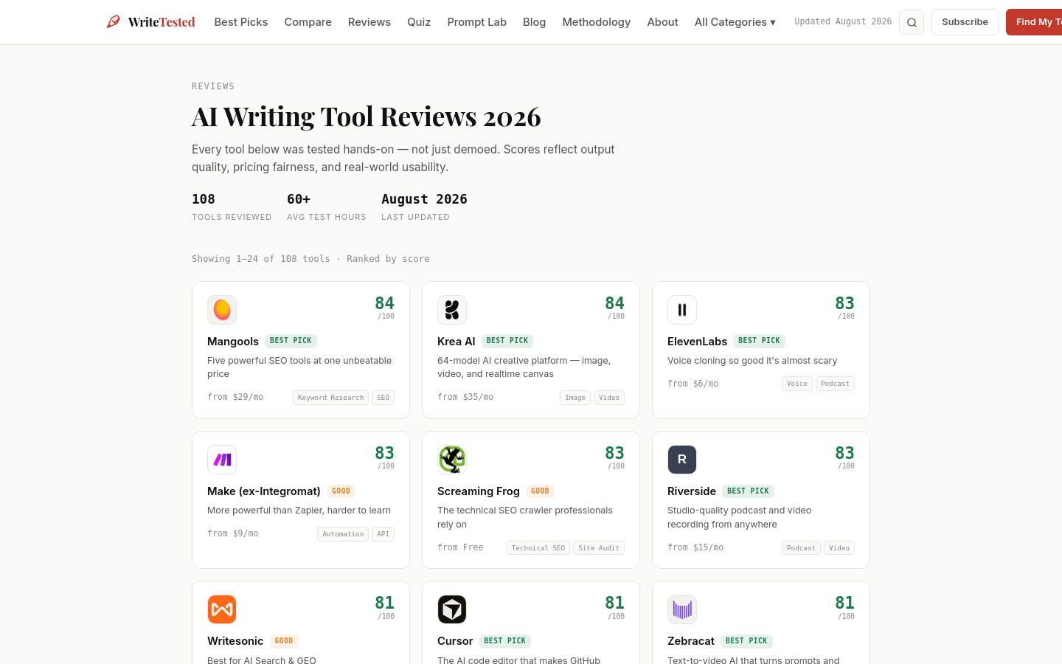Viewport: 1062px width, 664px height.
Task: Click the 'from $35/mo' price text
Action: (x=465, y=397)
